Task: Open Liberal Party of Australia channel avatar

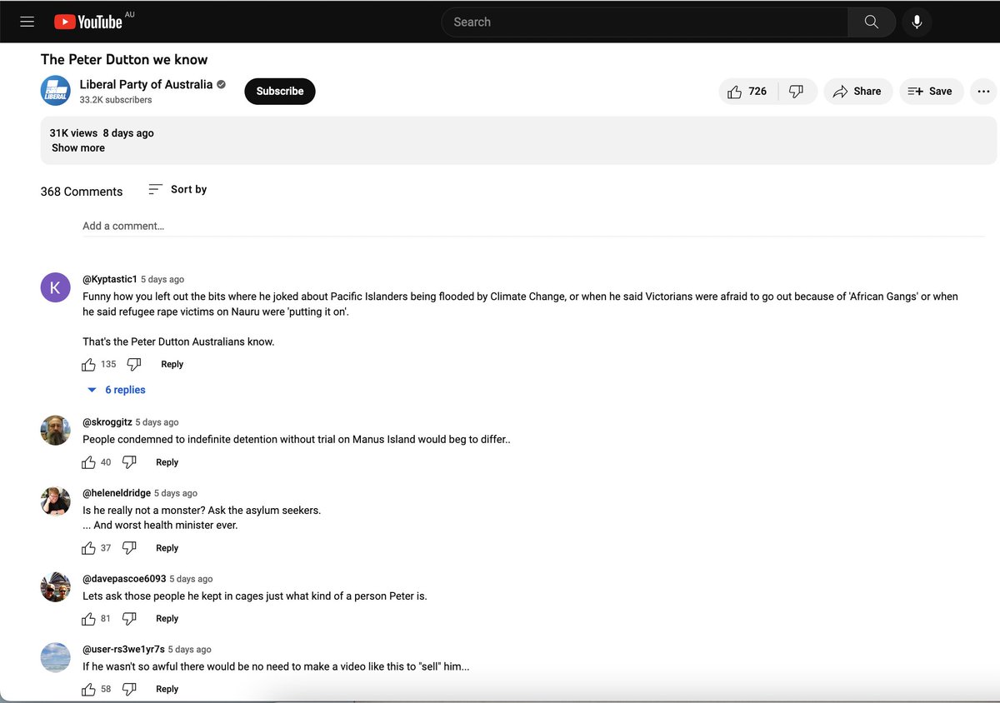Action: (x=56, y=91)
